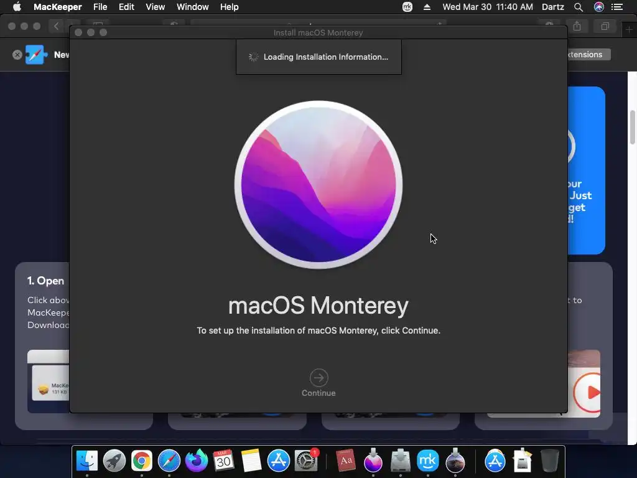Click the Safari extension puzzle icon

pos(35,55)
